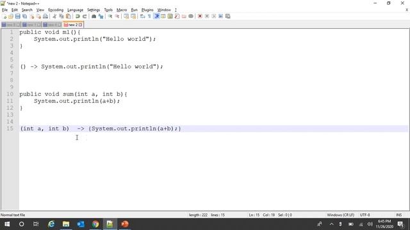
Task: Toggle Show All Characters pilcrow icon
Action: pyautogui.click(x=149, y=17)
